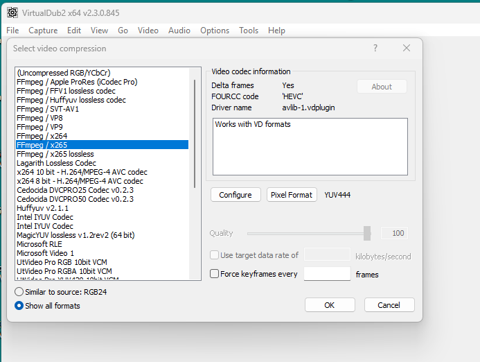The width and height of the screenshot is (480, 362).
Task: Select Huffyuv v2.1.1 codec
Action: (102, 208)
